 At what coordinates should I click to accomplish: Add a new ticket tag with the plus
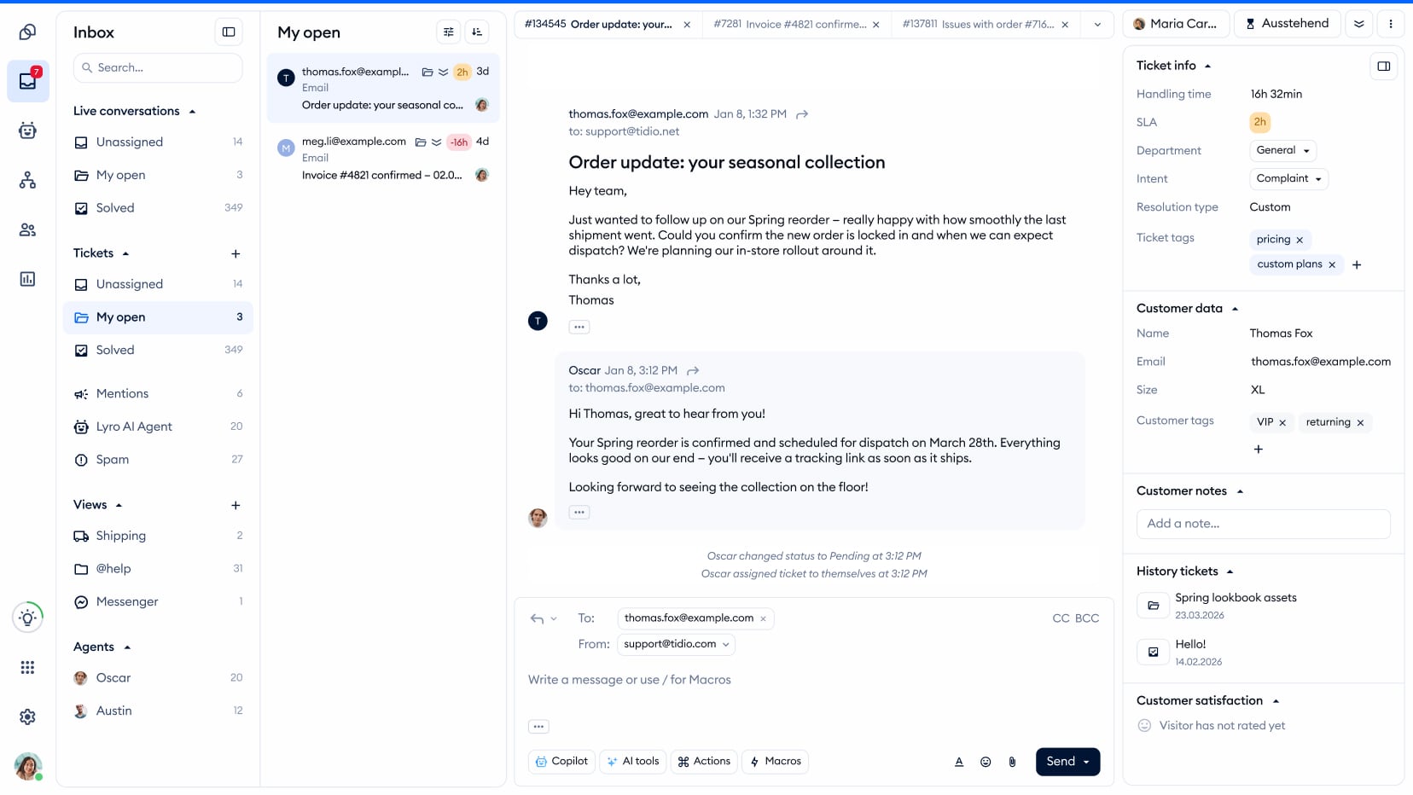pos(1357,264)
